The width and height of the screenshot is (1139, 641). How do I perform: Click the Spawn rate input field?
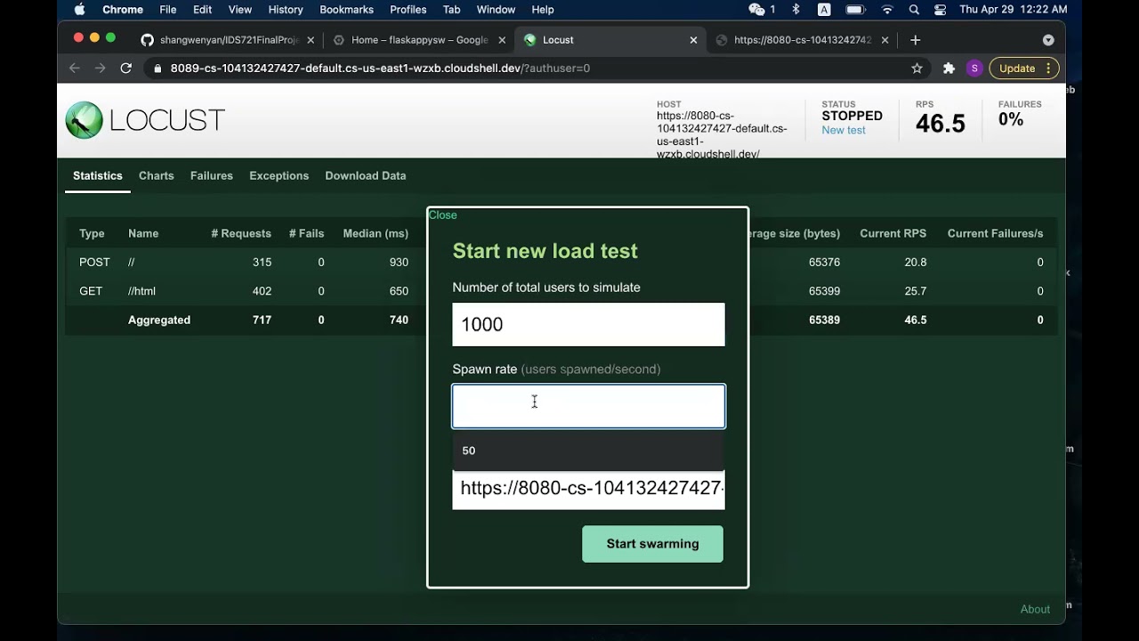(588, 406)
